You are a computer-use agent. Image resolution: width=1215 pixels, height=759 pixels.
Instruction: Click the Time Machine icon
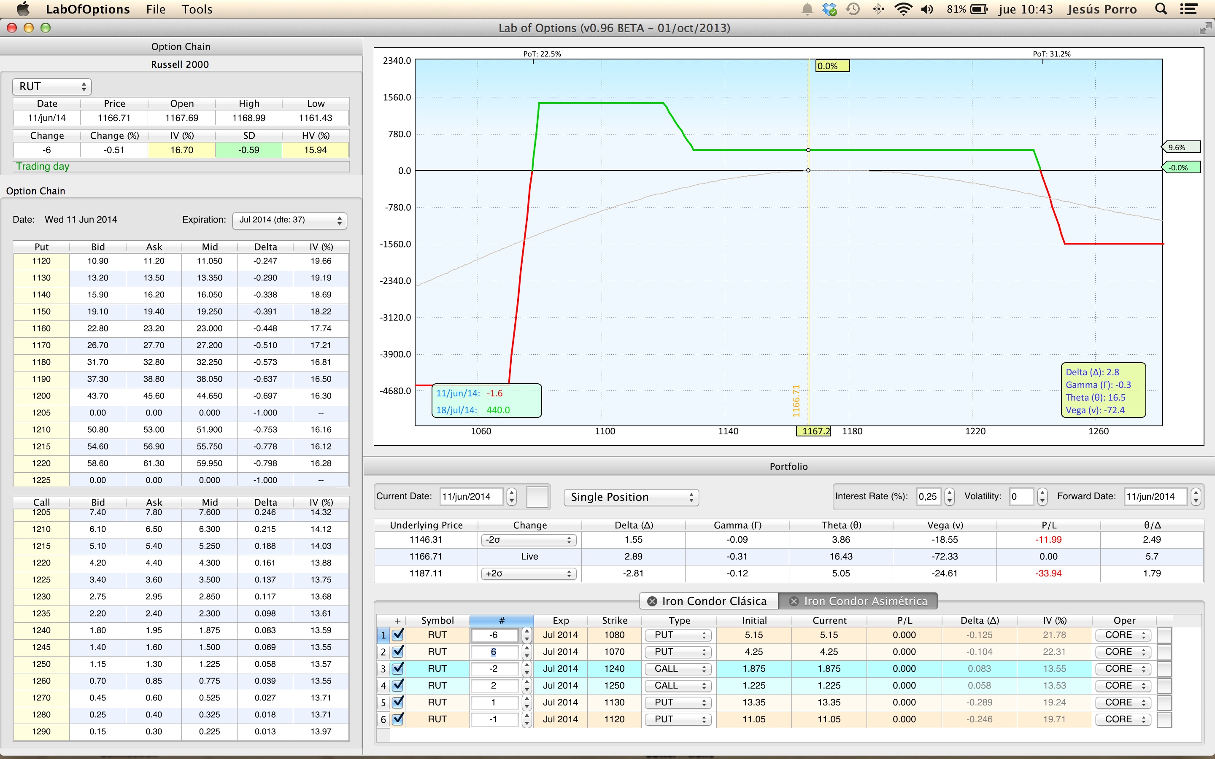pos(853,10)
